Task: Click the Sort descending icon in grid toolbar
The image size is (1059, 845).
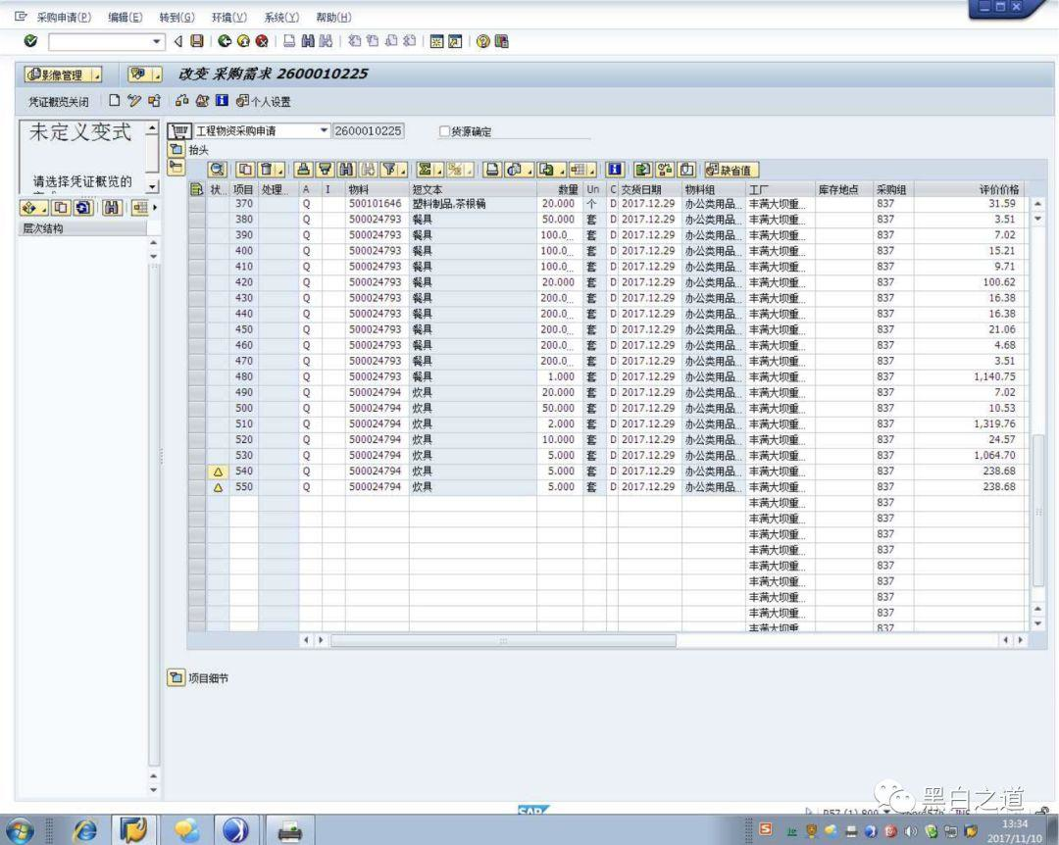Action: [x=325, y=170]
